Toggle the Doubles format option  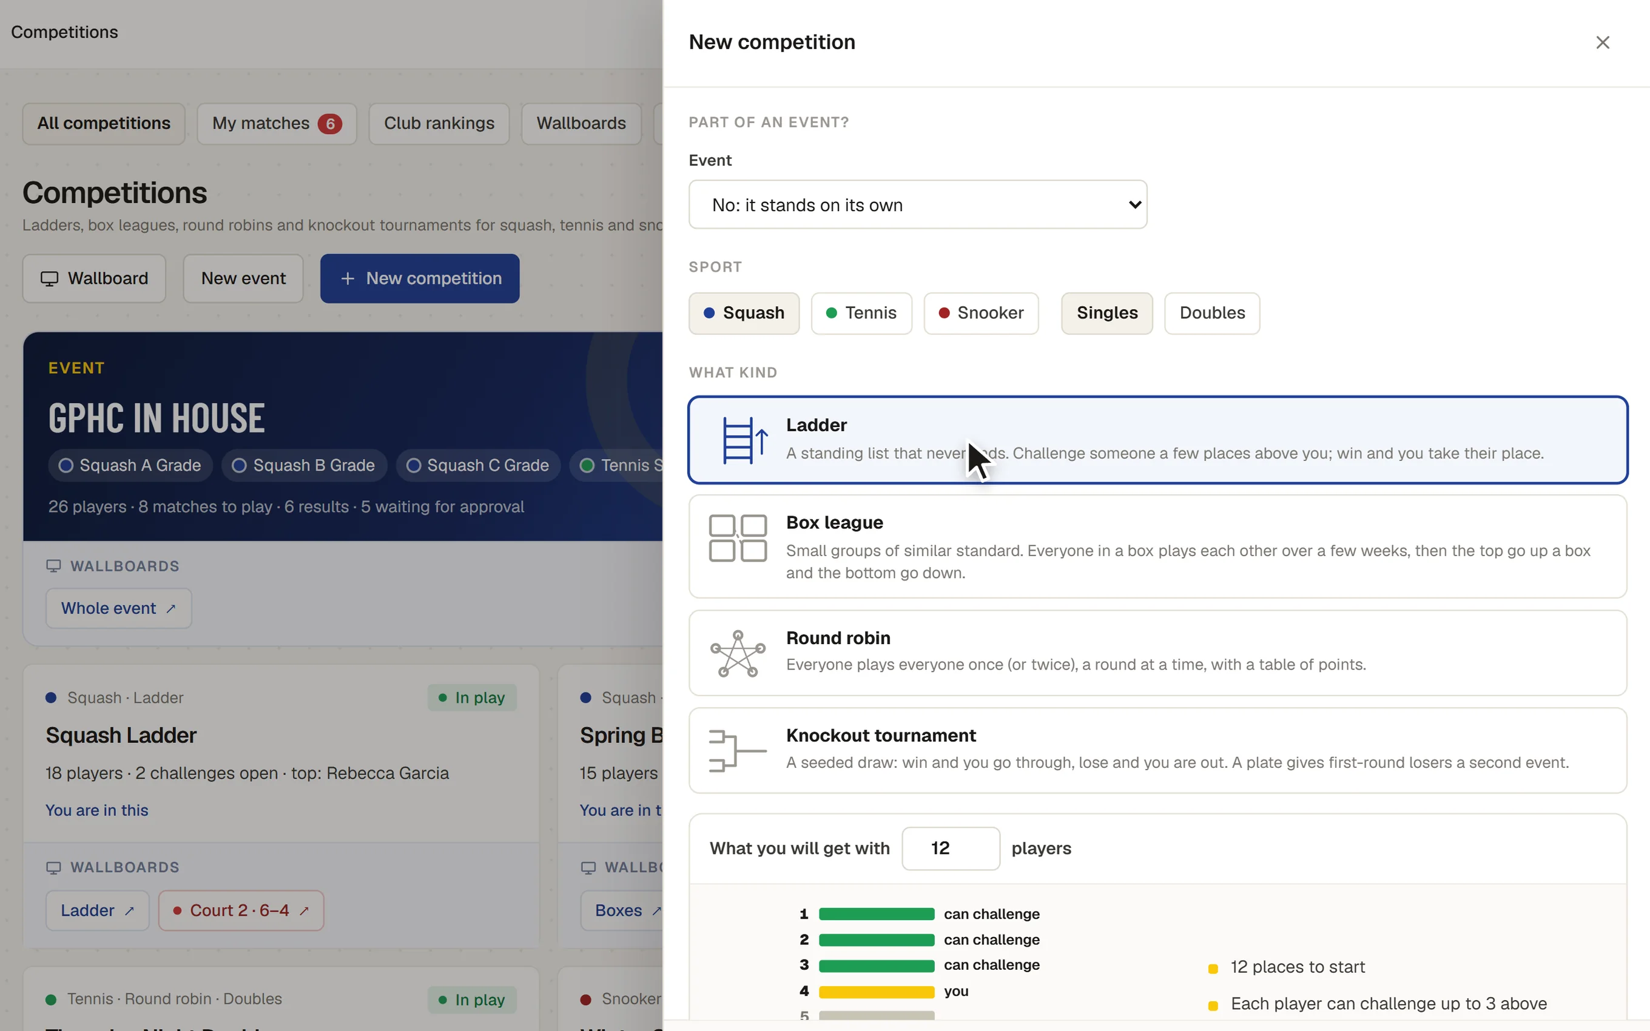click(x=1211, y=314)
